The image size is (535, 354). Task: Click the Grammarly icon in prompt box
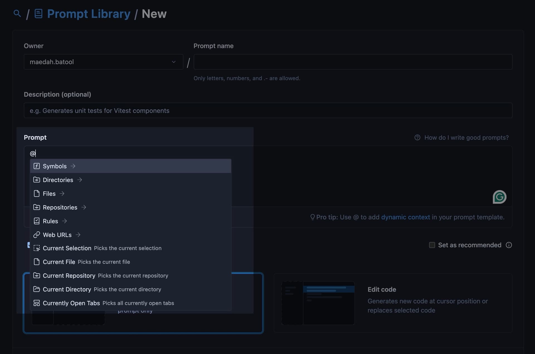pos(499,197)
